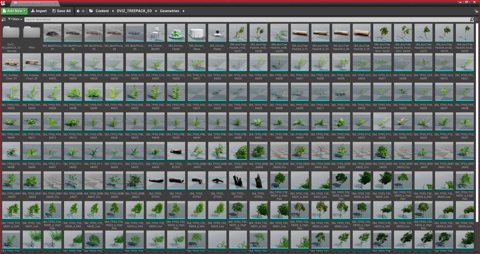Select Geometries in the breadcrumb path
This screenshot has width=480, height=254.
point(169,11)
